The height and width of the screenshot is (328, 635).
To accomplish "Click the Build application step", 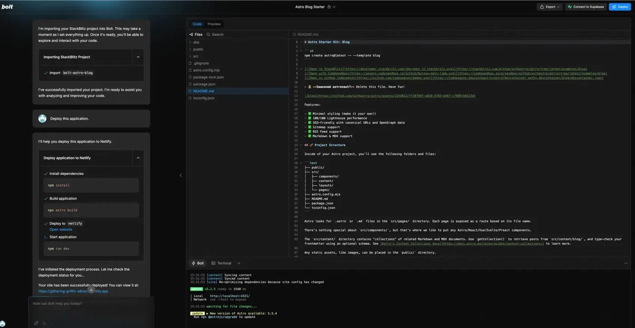I will (x=63, y=198).
